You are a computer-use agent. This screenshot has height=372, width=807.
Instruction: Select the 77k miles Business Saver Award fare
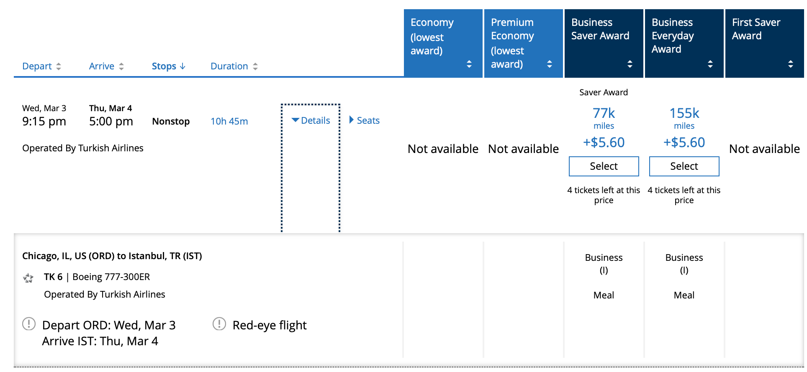click(604, 166)
